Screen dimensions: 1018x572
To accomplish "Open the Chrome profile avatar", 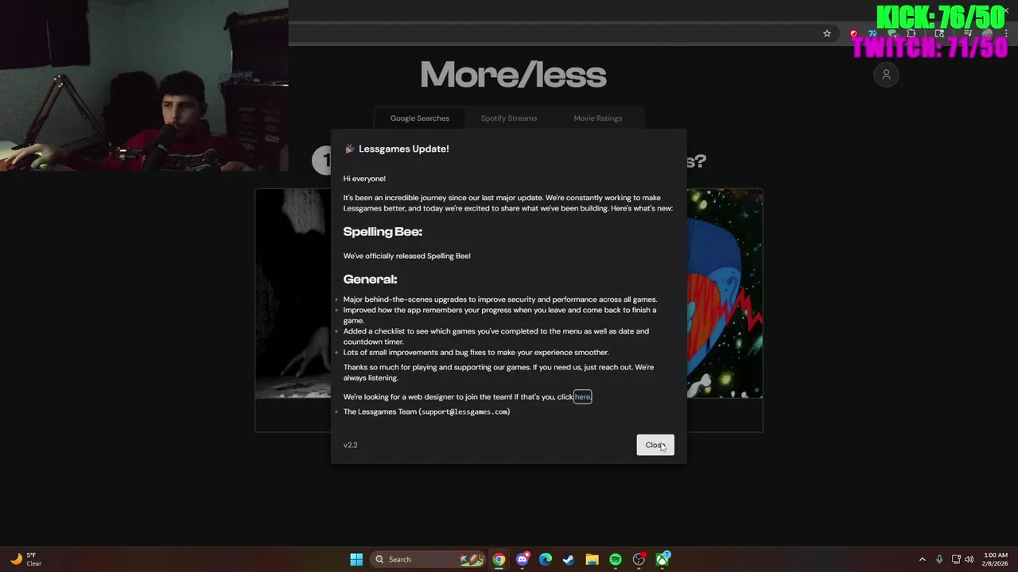I will pos(987,33).
